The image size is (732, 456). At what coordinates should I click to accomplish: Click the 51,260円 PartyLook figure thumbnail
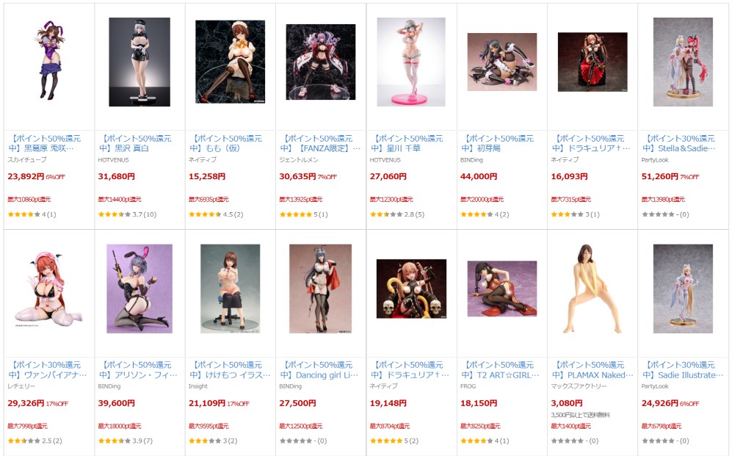683,62
